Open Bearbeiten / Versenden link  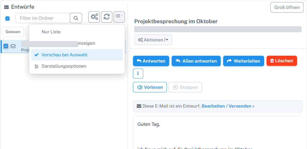pos(228,106)
